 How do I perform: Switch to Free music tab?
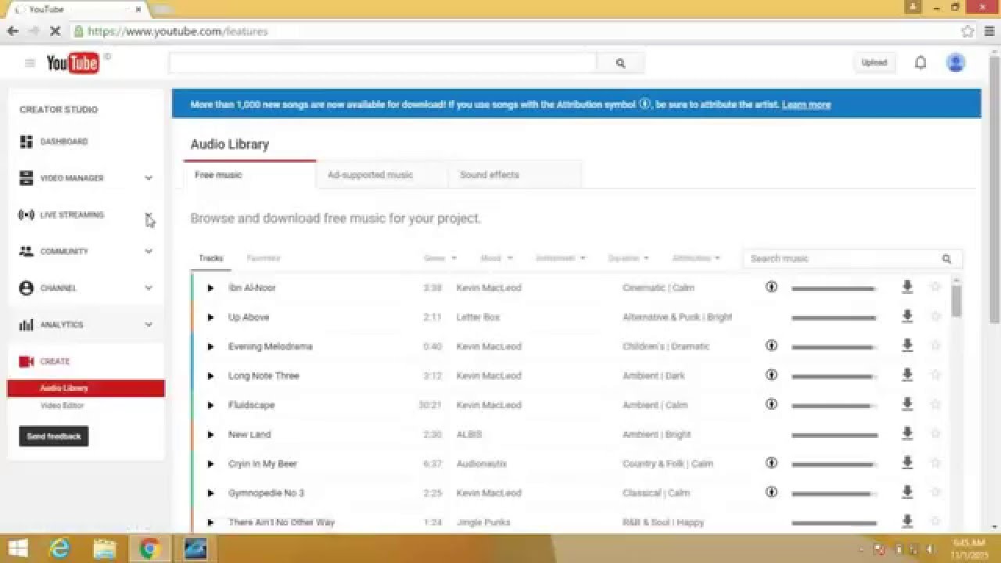[x=249, y=175]
